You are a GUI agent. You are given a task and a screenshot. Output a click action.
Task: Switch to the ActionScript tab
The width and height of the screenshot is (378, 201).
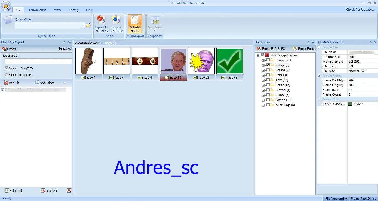pos(37,10)
